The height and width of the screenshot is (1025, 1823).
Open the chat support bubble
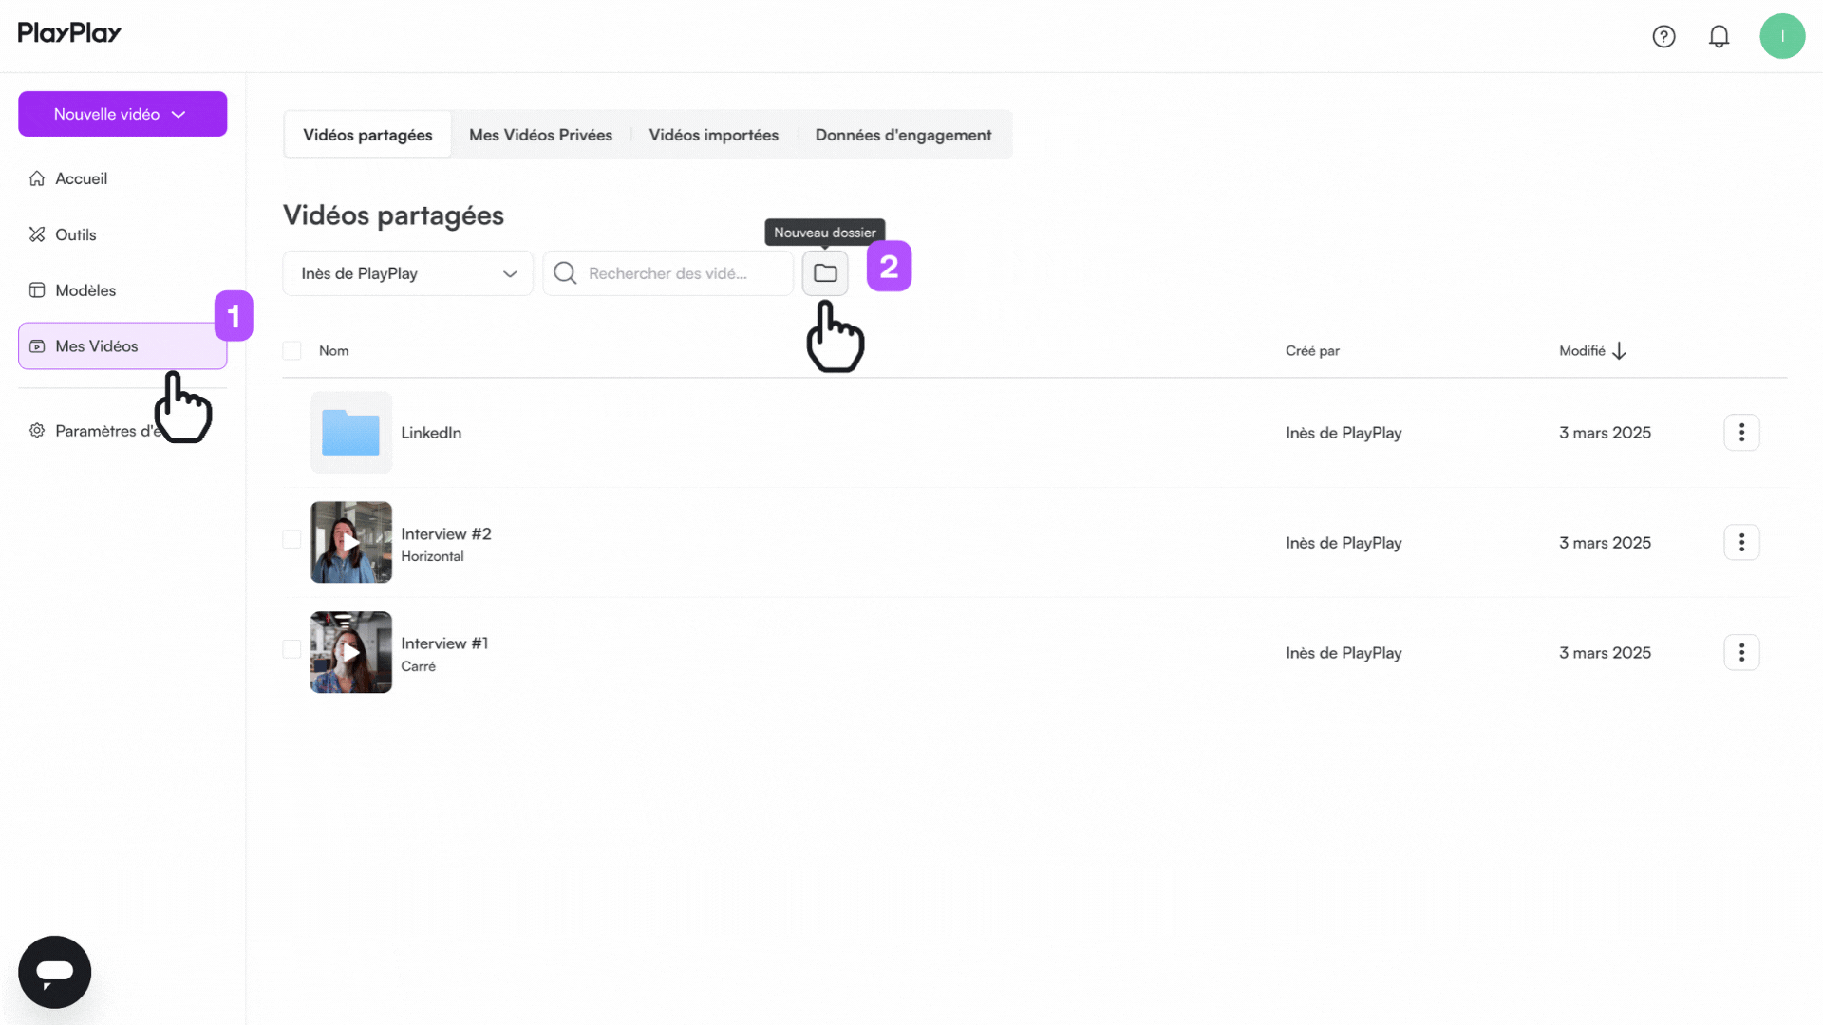click(x=54, y=972)
